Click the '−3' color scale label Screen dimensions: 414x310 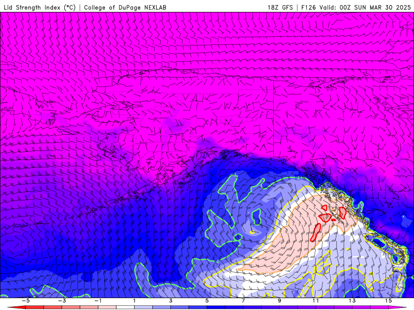click(62, 301)
